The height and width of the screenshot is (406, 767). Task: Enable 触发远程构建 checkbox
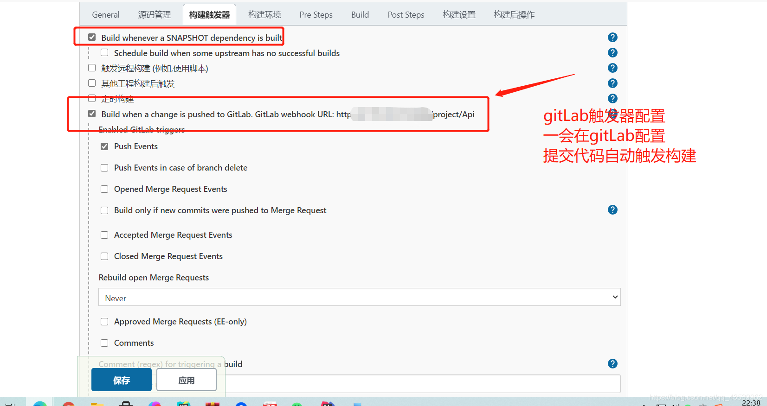point(92,68)
